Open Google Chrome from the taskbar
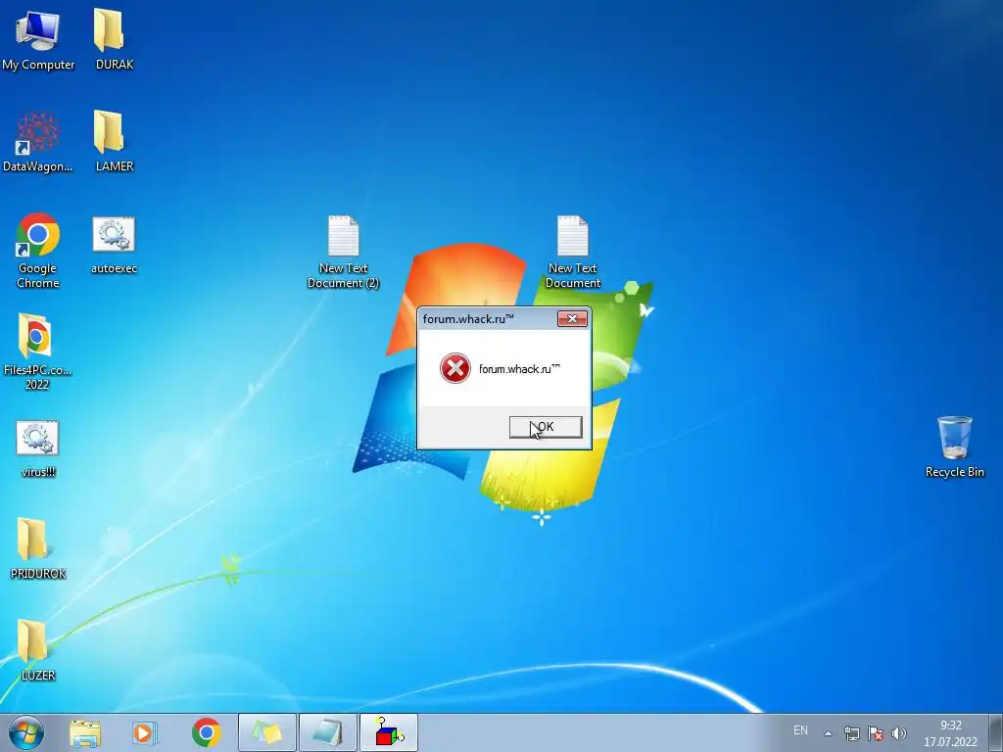Viewport: 1003px width, 752px height. tap(206, 732)
